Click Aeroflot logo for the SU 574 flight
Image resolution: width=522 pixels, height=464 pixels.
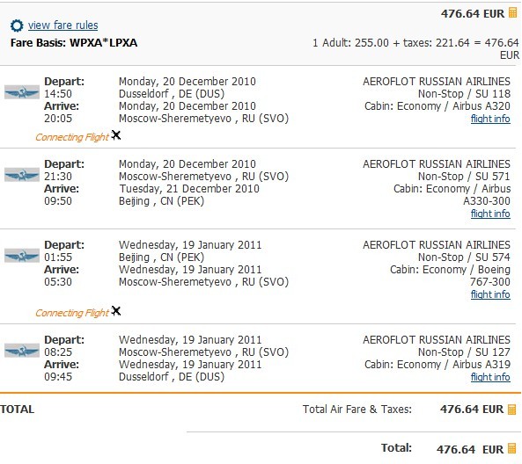point(22,256)
